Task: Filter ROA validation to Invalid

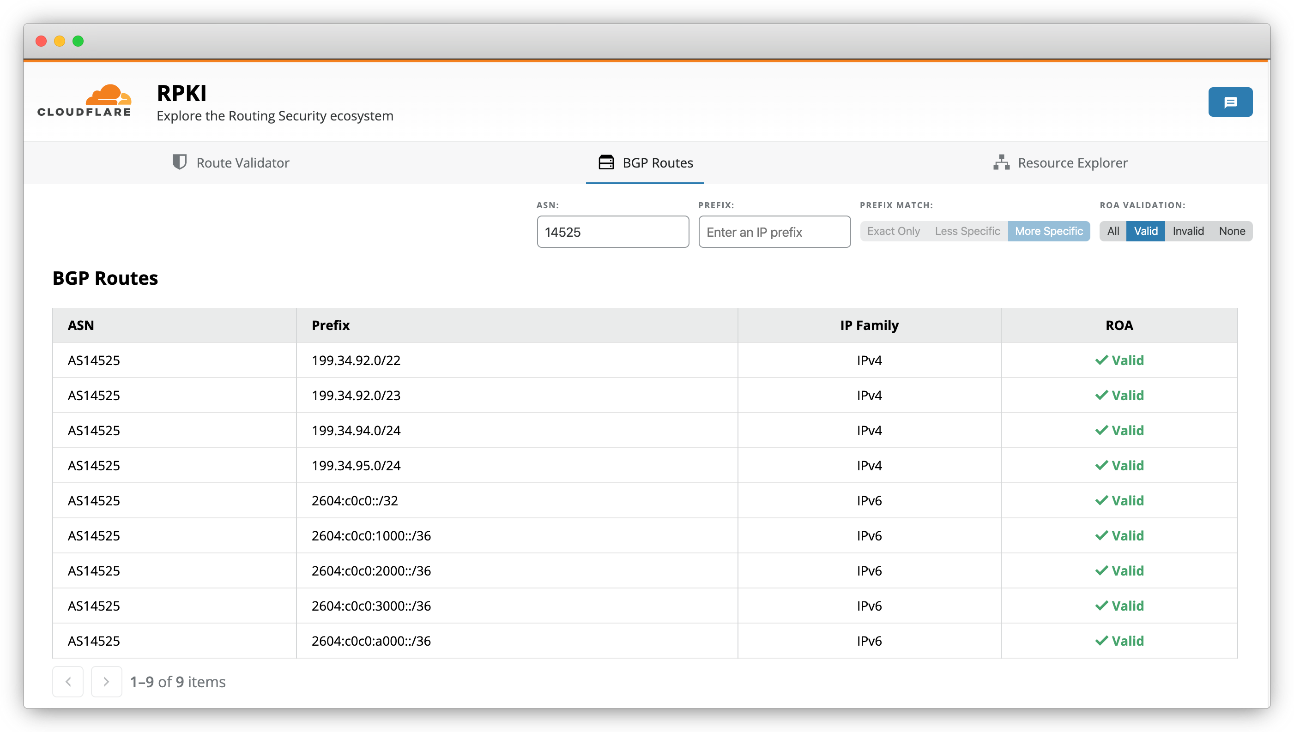Action: coord(1188,231)
